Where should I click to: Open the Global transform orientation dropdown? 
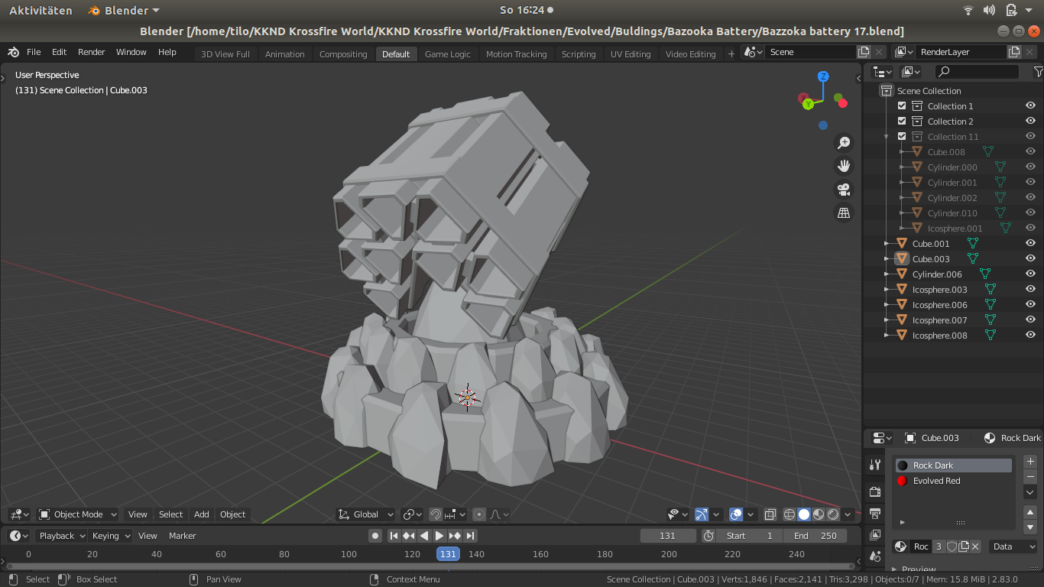[365, 514]
